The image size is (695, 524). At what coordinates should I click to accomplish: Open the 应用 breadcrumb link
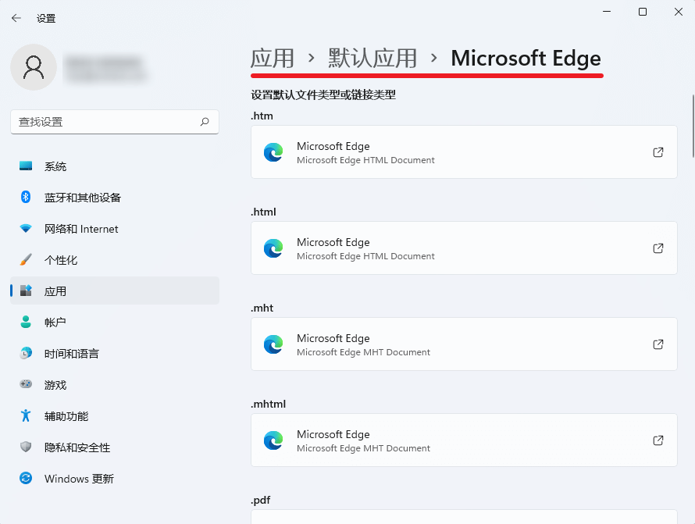click(272, 58)
